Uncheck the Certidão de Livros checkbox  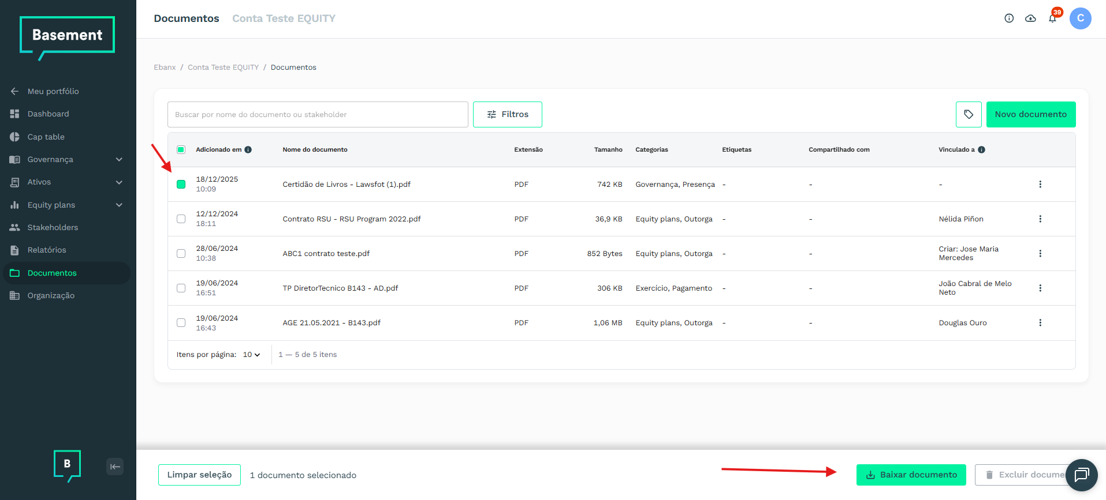(x=181, y=185)
